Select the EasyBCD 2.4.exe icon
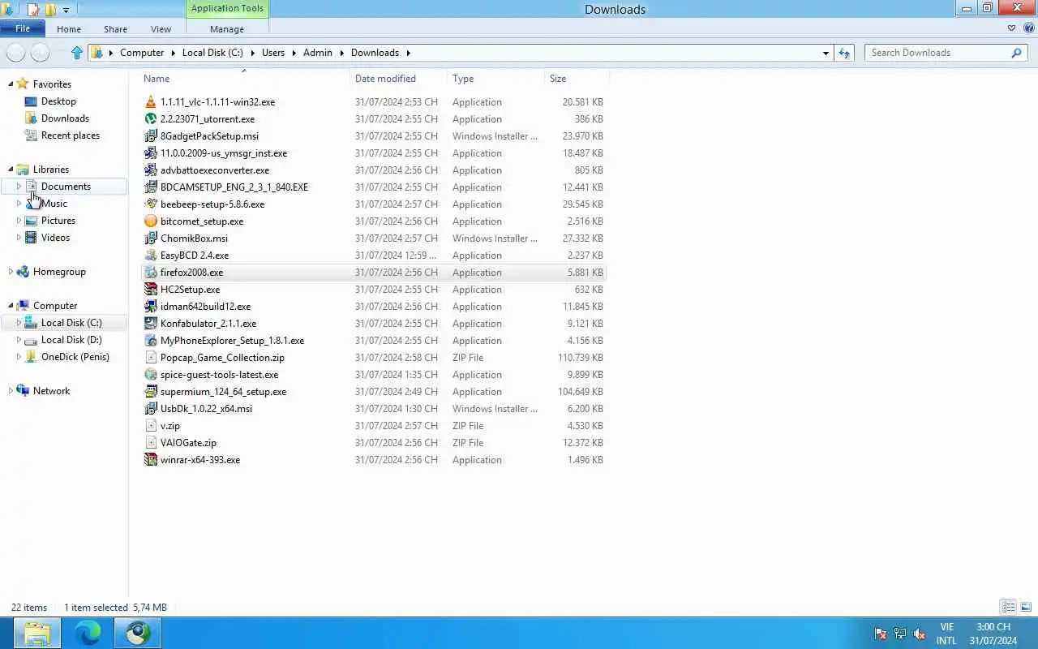 point(150,256)
